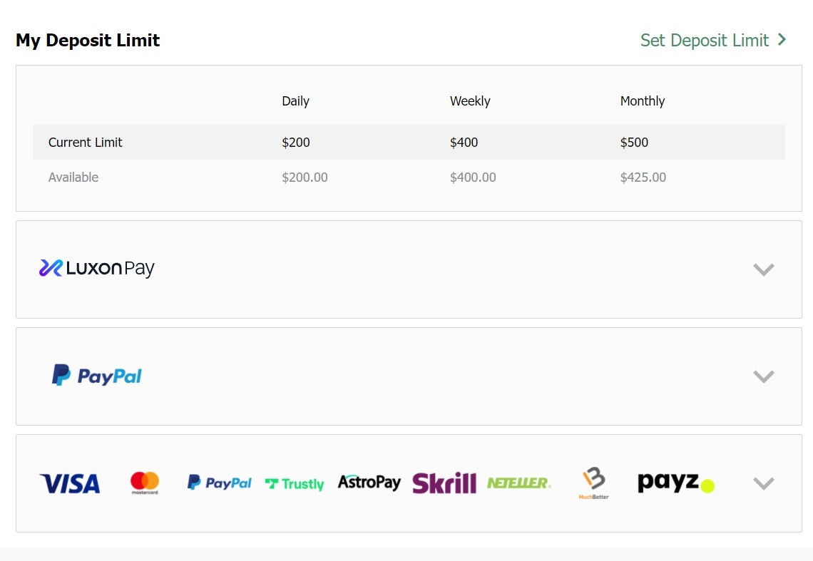Select the Weekly column header

470,101
